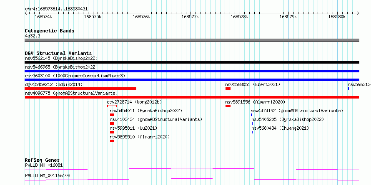Click the Cytogenetic Bands track title
This screenshot has height=185, width=371.
[50, 31]
